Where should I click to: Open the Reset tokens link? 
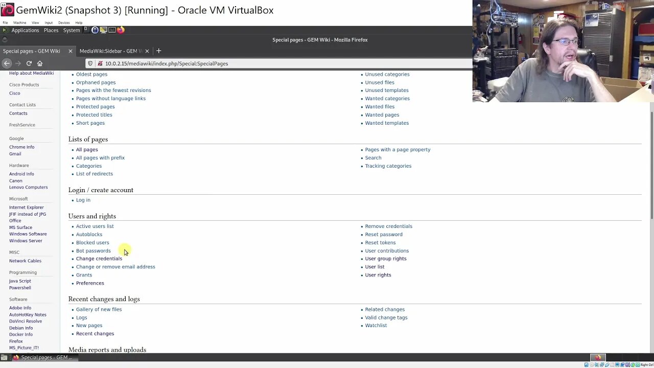(380, 243)
